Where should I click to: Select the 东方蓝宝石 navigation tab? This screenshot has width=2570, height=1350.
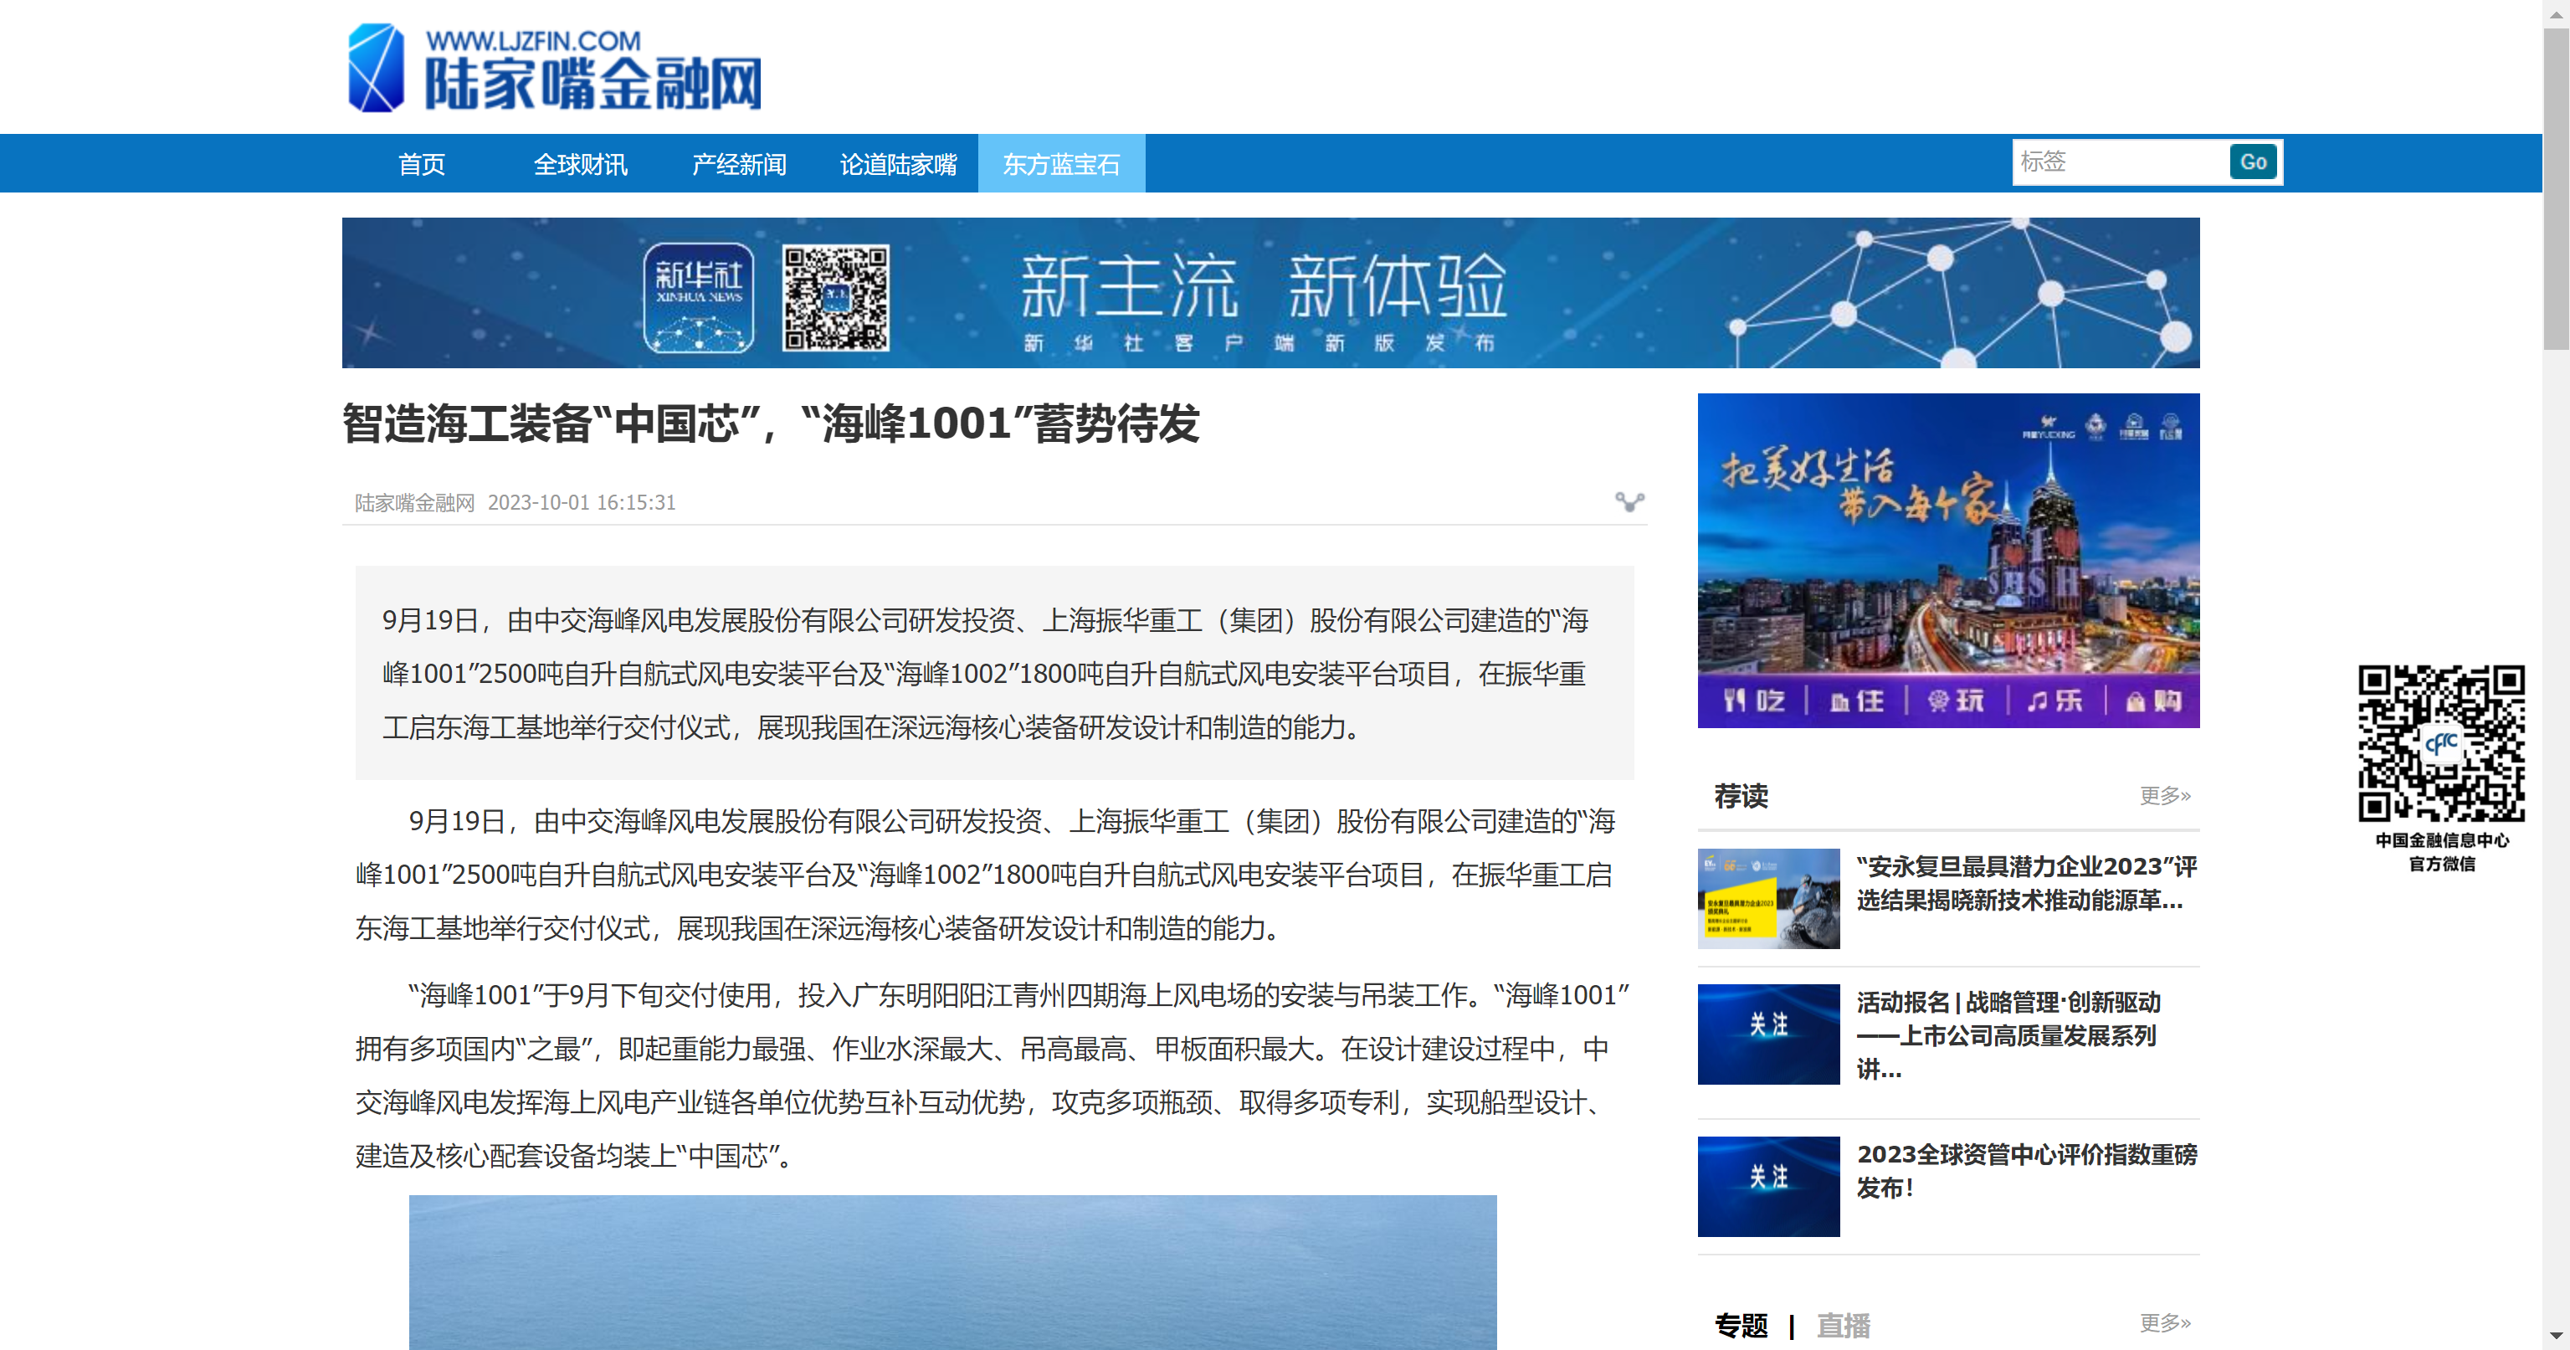pos(1060,164)
